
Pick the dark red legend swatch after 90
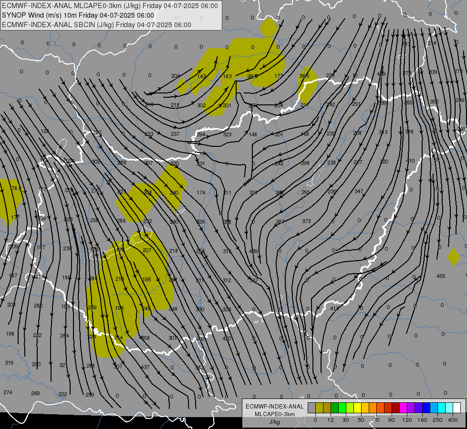click(395, 408)
